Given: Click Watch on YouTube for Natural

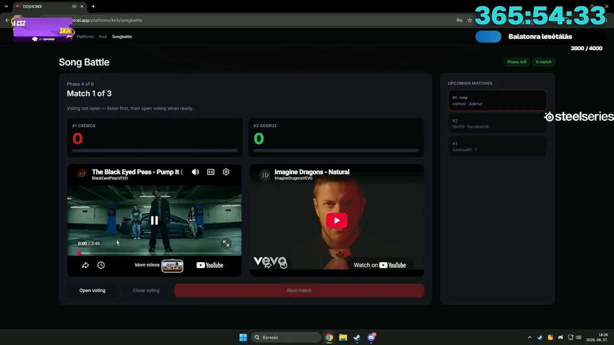Looking at the screenshot, I should pos(380,265).
